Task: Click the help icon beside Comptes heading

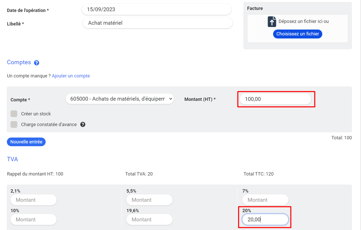Action: [x=37, y=63]
